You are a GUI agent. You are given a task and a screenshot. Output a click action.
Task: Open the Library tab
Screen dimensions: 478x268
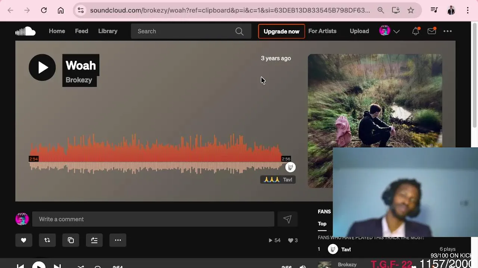click(x=108, y=31)
